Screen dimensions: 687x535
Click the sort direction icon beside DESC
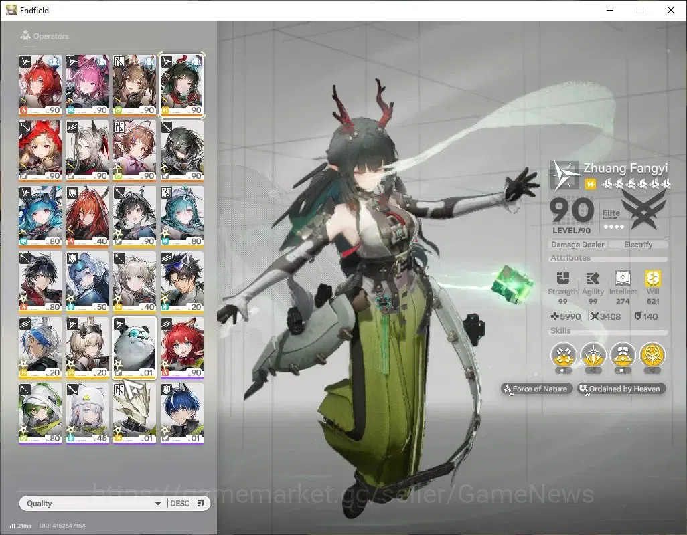pyautogui.click(x=201, y=503)
